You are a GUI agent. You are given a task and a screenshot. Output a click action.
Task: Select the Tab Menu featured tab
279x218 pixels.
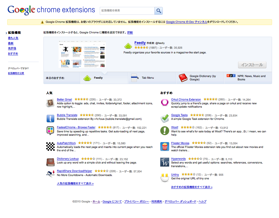point(152,78)
